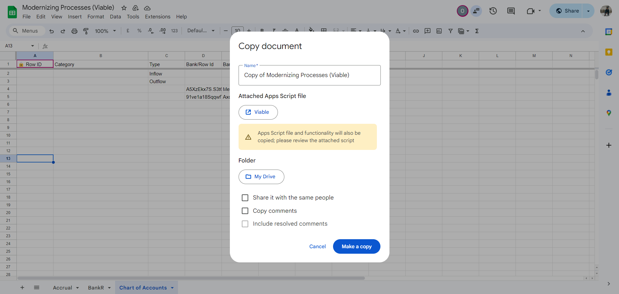Tick Include resolved comments checkbox
619x294 pixels.
pyautogui.click(x=245, y=224)
